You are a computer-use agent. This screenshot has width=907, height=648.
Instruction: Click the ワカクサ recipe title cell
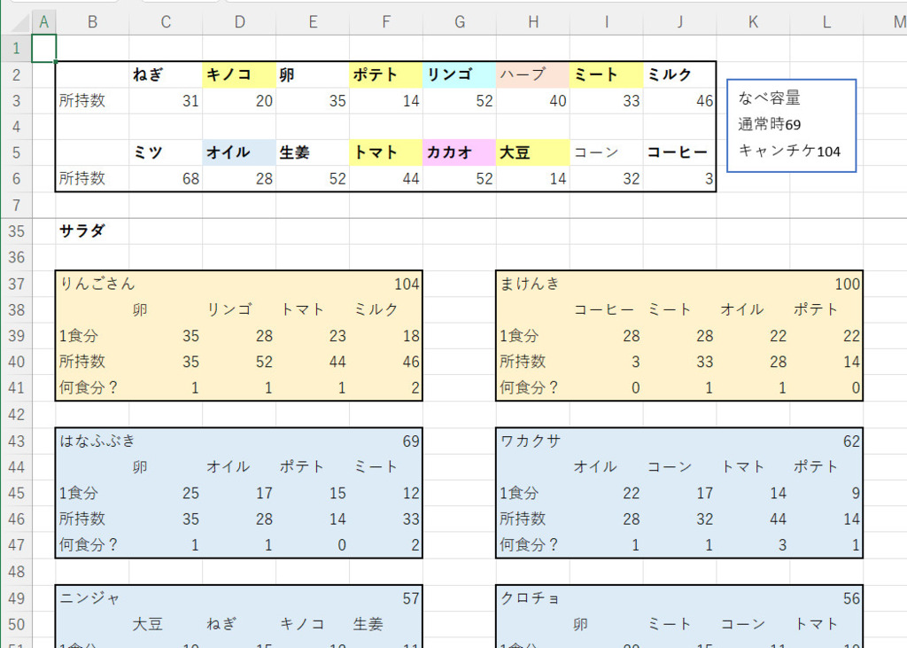[531, 441]
